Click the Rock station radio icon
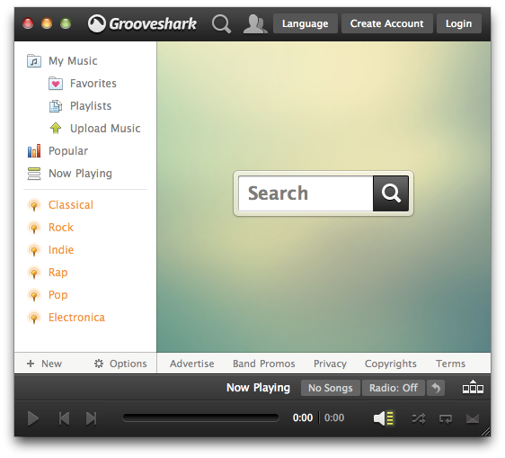505x458 pixels. point(34,228)
